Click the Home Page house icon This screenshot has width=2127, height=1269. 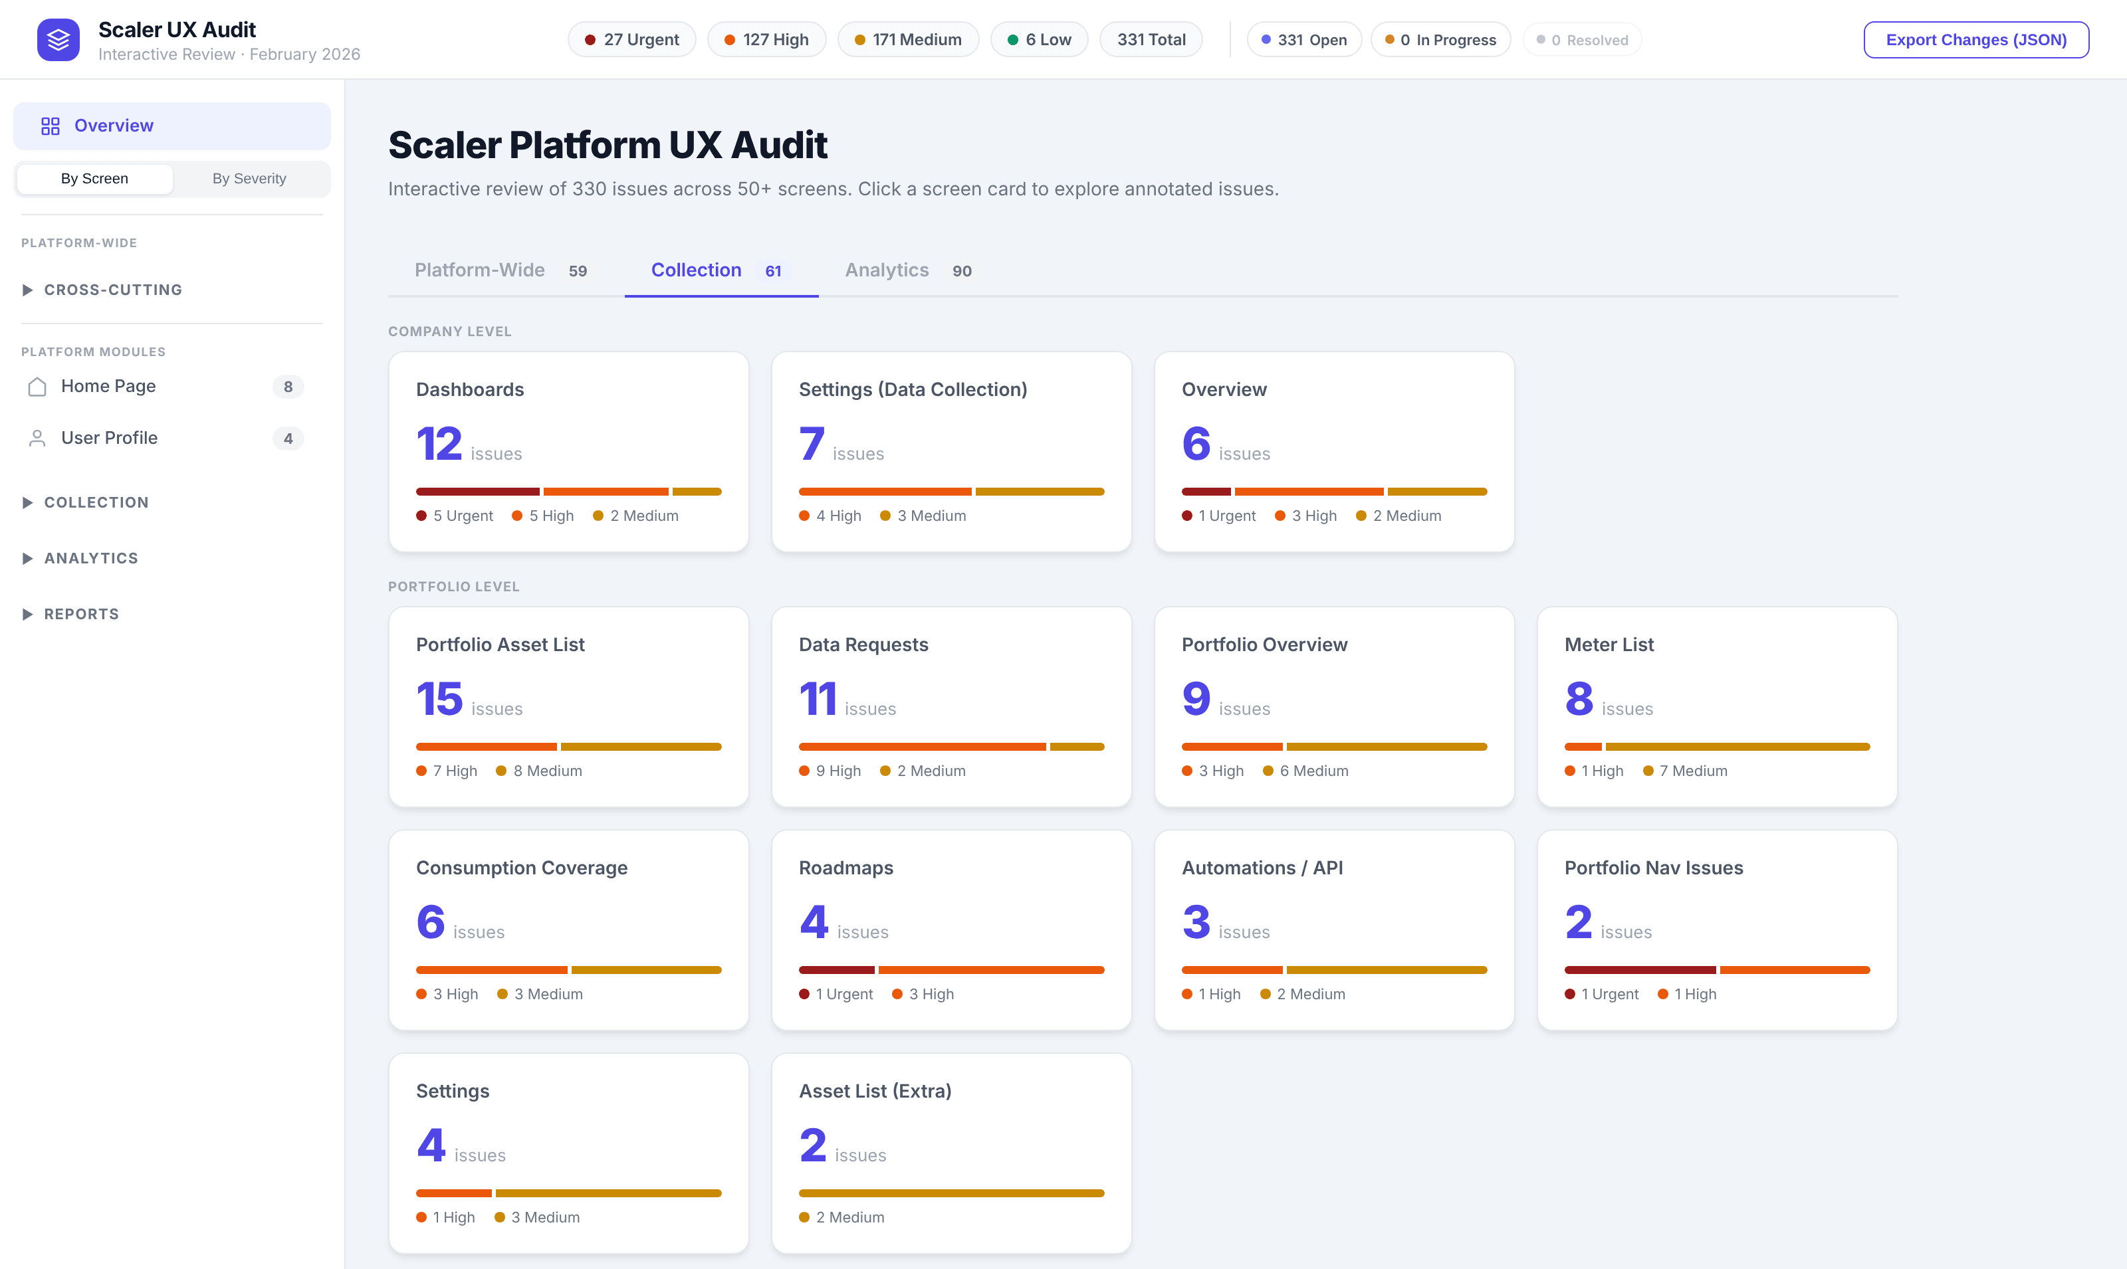click(x=37, y=387)
